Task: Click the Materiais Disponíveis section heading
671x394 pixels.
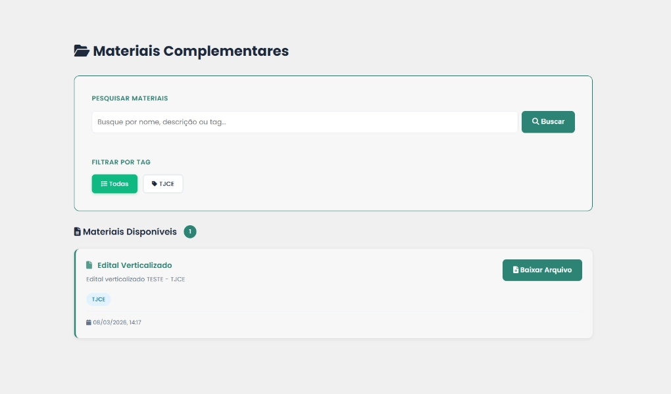Action: [130, 232]
